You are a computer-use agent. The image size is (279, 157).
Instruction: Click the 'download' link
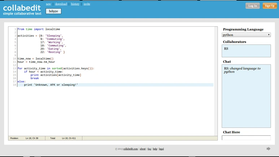[x=61, y=4]
